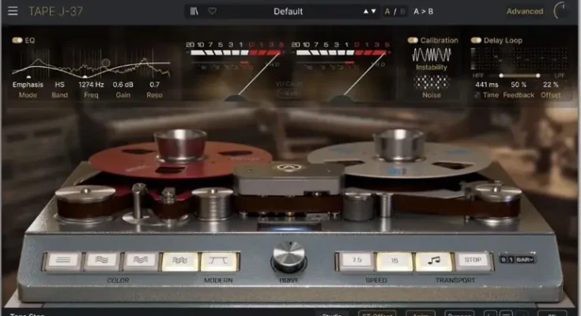Click the Delay Loop Feedback 50 % value

[519, 85]
